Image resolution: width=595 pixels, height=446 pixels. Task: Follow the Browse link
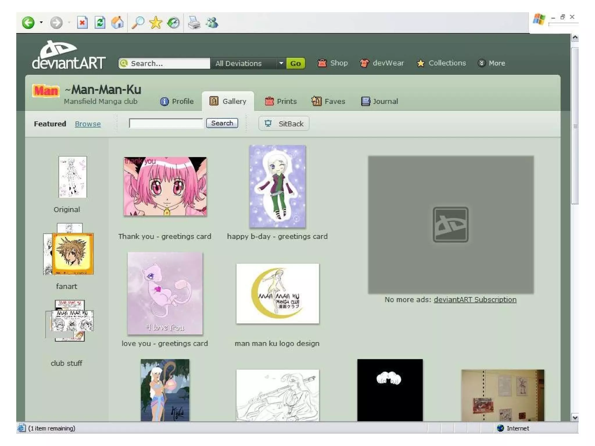tap(88, 124)
